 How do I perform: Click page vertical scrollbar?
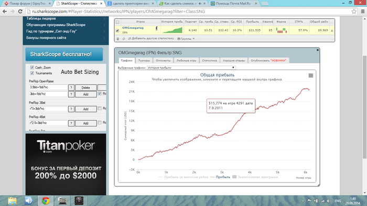364,107
